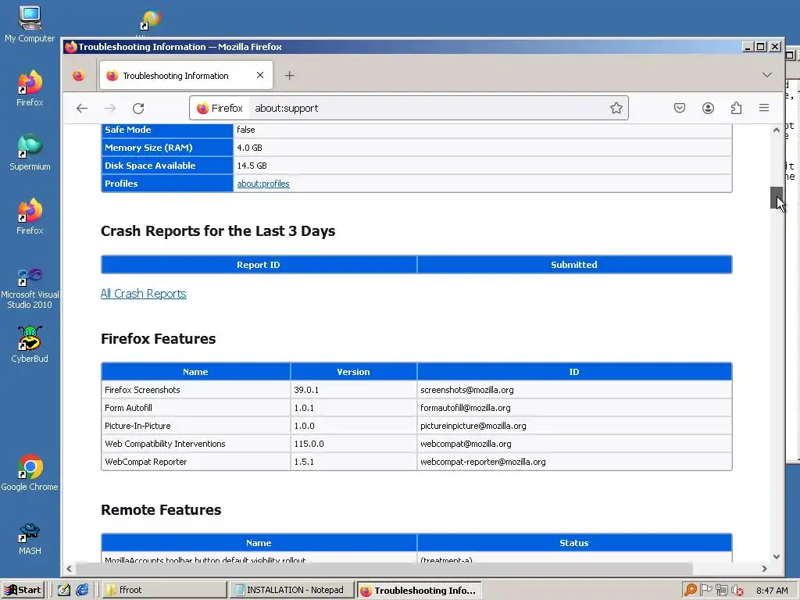
Task: Click the Firefox Features heading
Action: click(x=158, y=339)
